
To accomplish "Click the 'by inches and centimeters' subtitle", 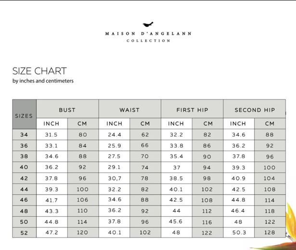I will click(x=43, y=81).
